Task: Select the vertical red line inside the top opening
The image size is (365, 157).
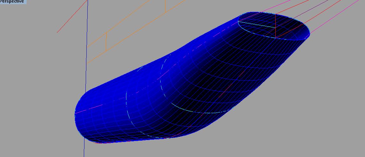Action: [x=275, y=26]
